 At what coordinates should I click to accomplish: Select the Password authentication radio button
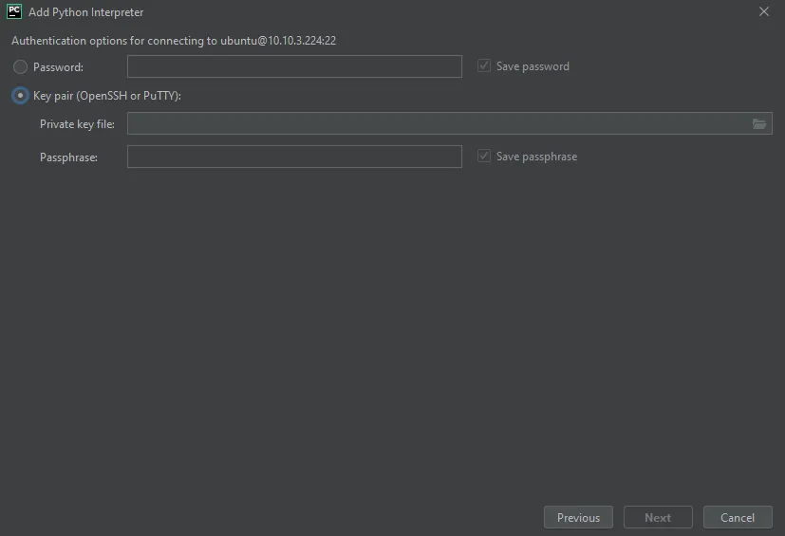click(x=20, y=67)
